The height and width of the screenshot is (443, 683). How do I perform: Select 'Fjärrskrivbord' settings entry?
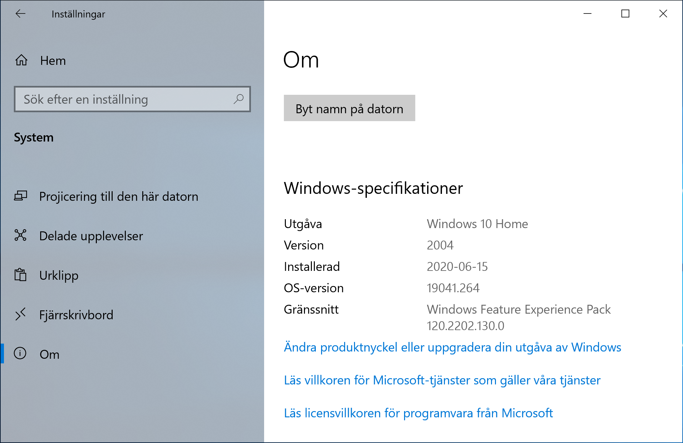(x=76, y=315)
